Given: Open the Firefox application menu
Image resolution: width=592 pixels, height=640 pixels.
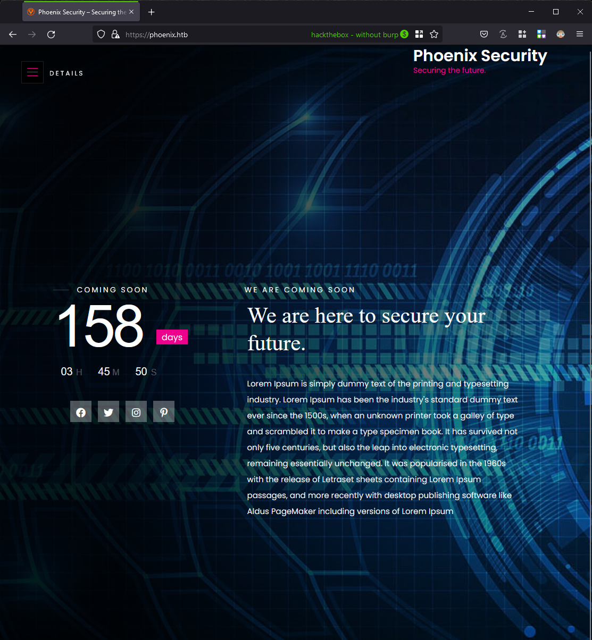Looking at the screenshot, I should [x=580, y=35].
